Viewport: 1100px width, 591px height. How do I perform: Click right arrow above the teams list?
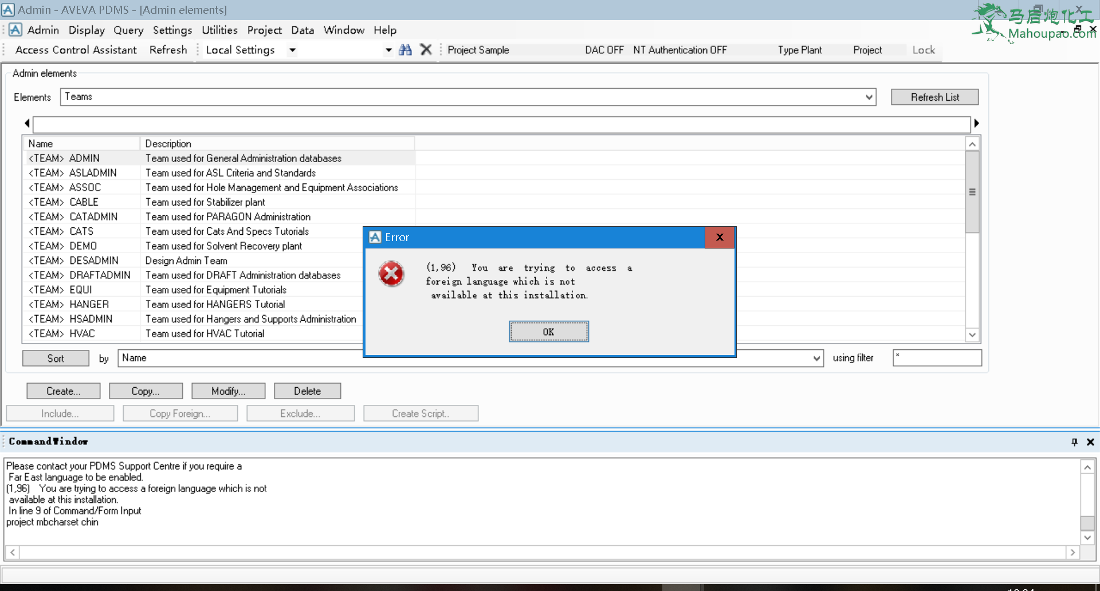click(x=976, y=123)
